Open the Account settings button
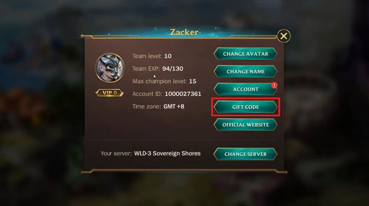369x206 pixels. [x=245, y=89]
